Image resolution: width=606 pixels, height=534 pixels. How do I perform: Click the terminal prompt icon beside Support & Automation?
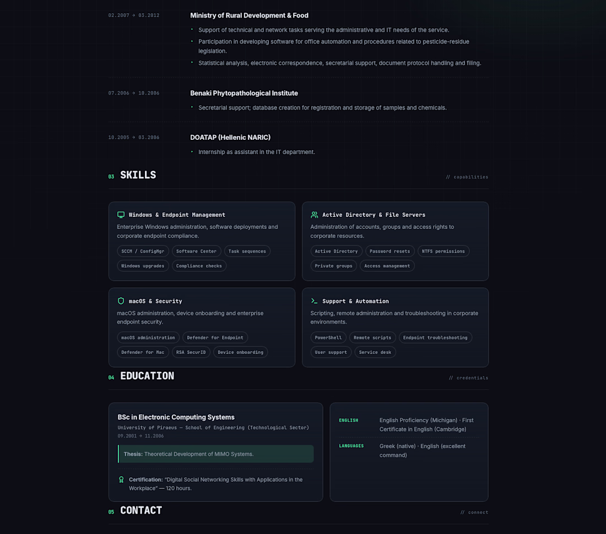pos(314,301)
